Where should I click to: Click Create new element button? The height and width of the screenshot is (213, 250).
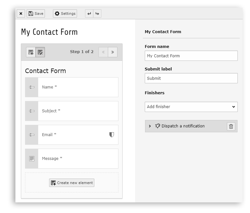[x=72, y=183]
